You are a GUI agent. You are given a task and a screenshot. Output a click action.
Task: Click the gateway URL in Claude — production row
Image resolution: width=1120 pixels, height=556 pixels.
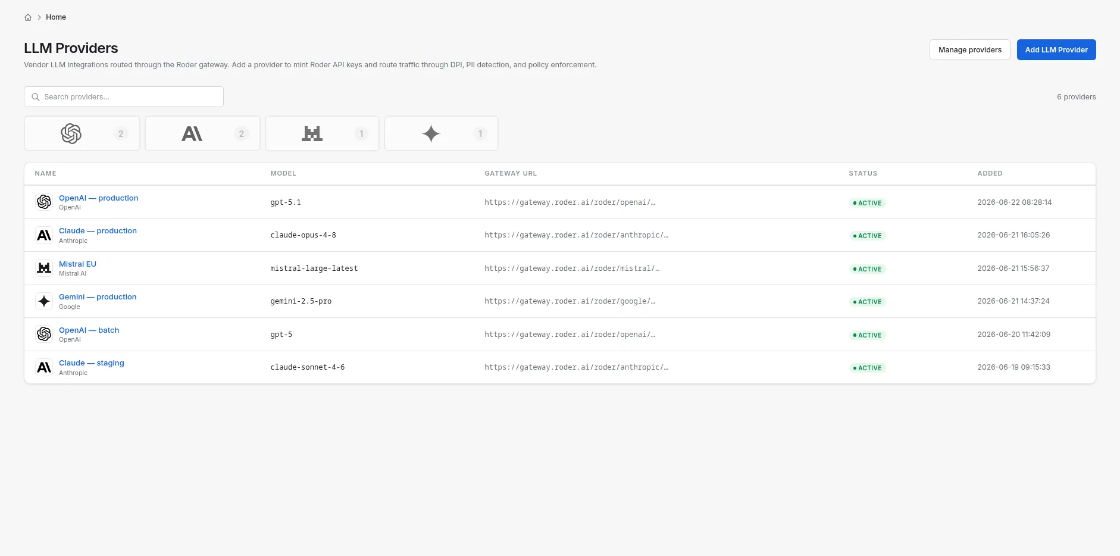click(x=577, y=235)
